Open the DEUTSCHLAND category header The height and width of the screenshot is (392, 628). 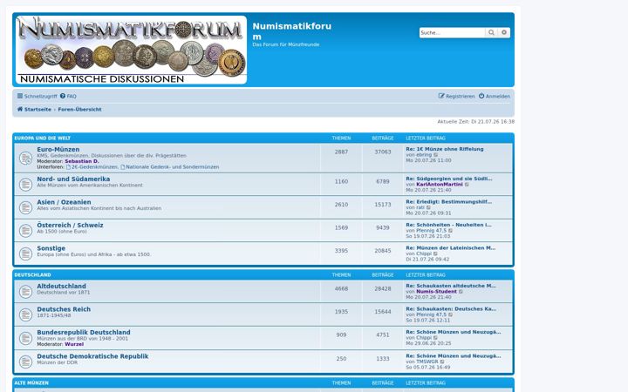32,274
